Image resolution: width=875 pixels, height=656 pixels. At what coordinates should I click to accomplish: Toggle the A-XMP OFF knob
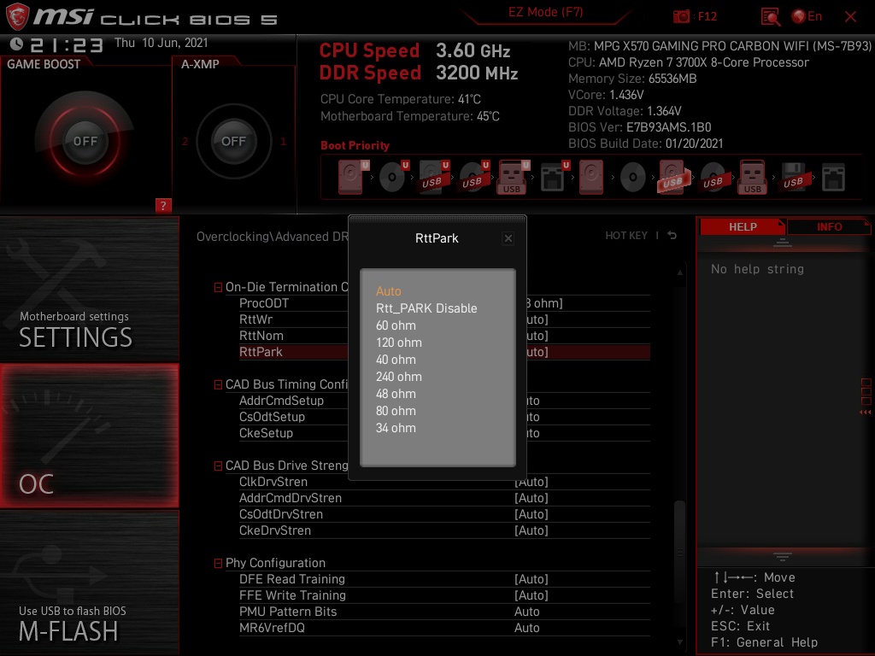tap(233, 141)
